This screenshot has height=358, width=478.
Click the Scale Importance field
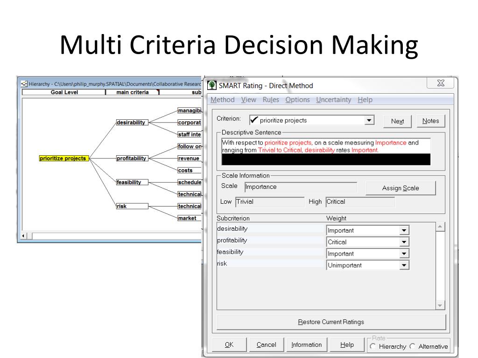coord(301,187)
